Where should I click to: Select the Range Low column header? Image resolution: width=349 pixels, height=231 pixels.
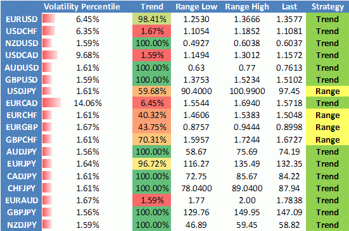click(196, 7)
